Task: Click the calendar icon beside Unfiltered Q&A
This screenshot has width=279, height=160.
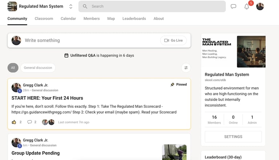Action: [66, 56]
